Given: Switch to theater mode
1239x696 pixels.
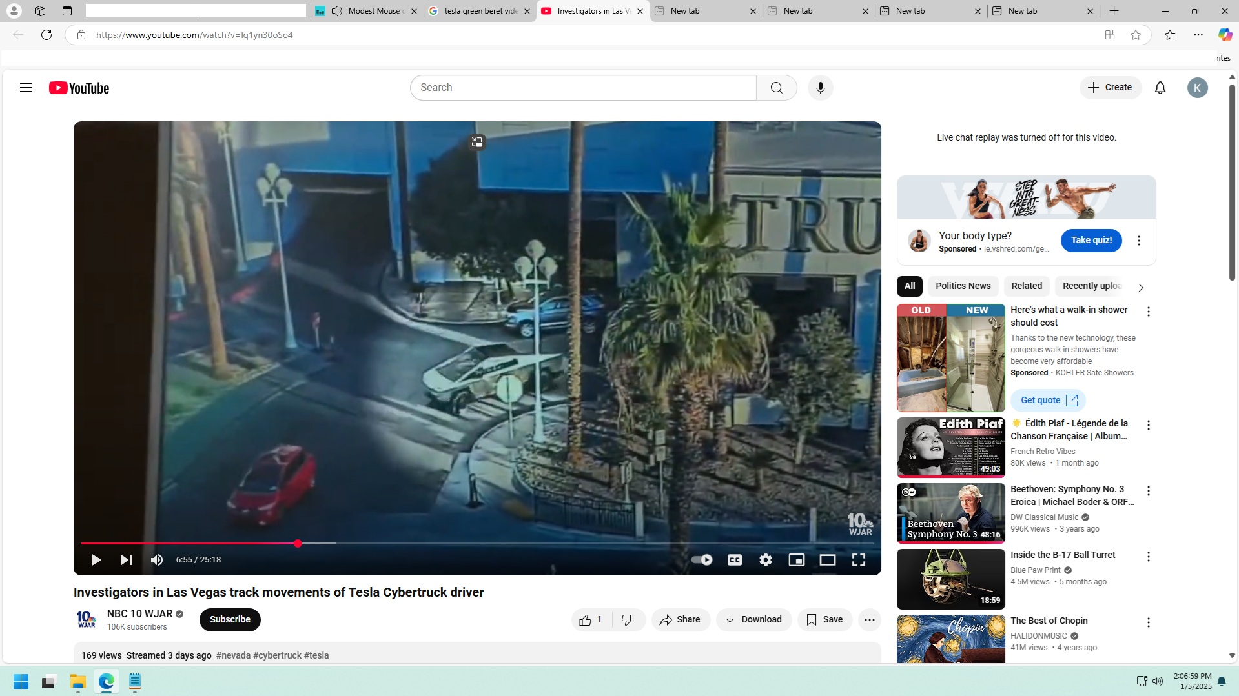Looking at the screenshot, I should (828, 560).
